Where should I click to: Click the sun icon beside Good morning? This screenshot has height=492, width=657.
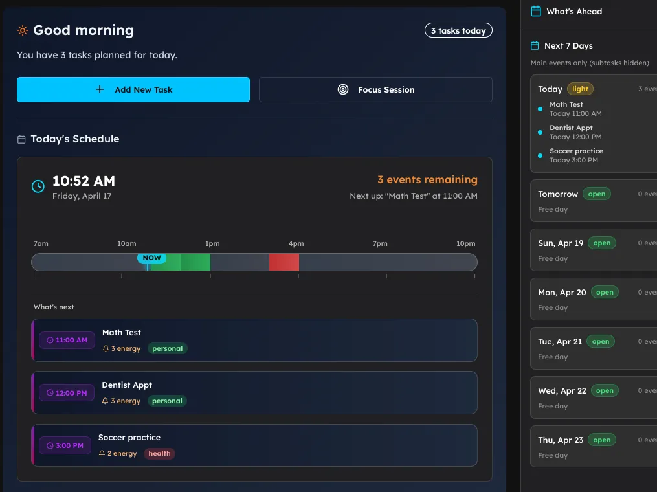(x=23, y=30)
